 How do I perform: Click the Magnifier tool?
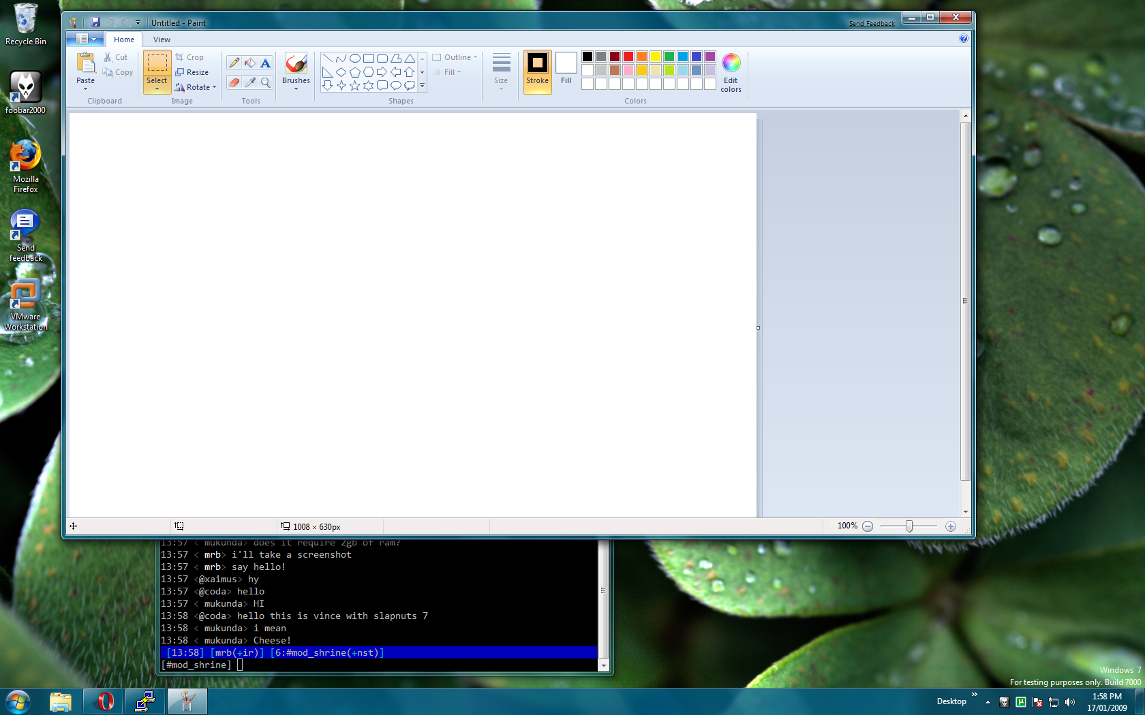coord(266,82)
